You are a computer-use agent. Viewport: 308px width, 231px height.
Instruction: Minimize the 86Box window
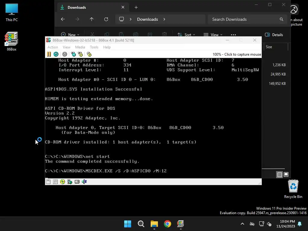(x=227, y=40)
